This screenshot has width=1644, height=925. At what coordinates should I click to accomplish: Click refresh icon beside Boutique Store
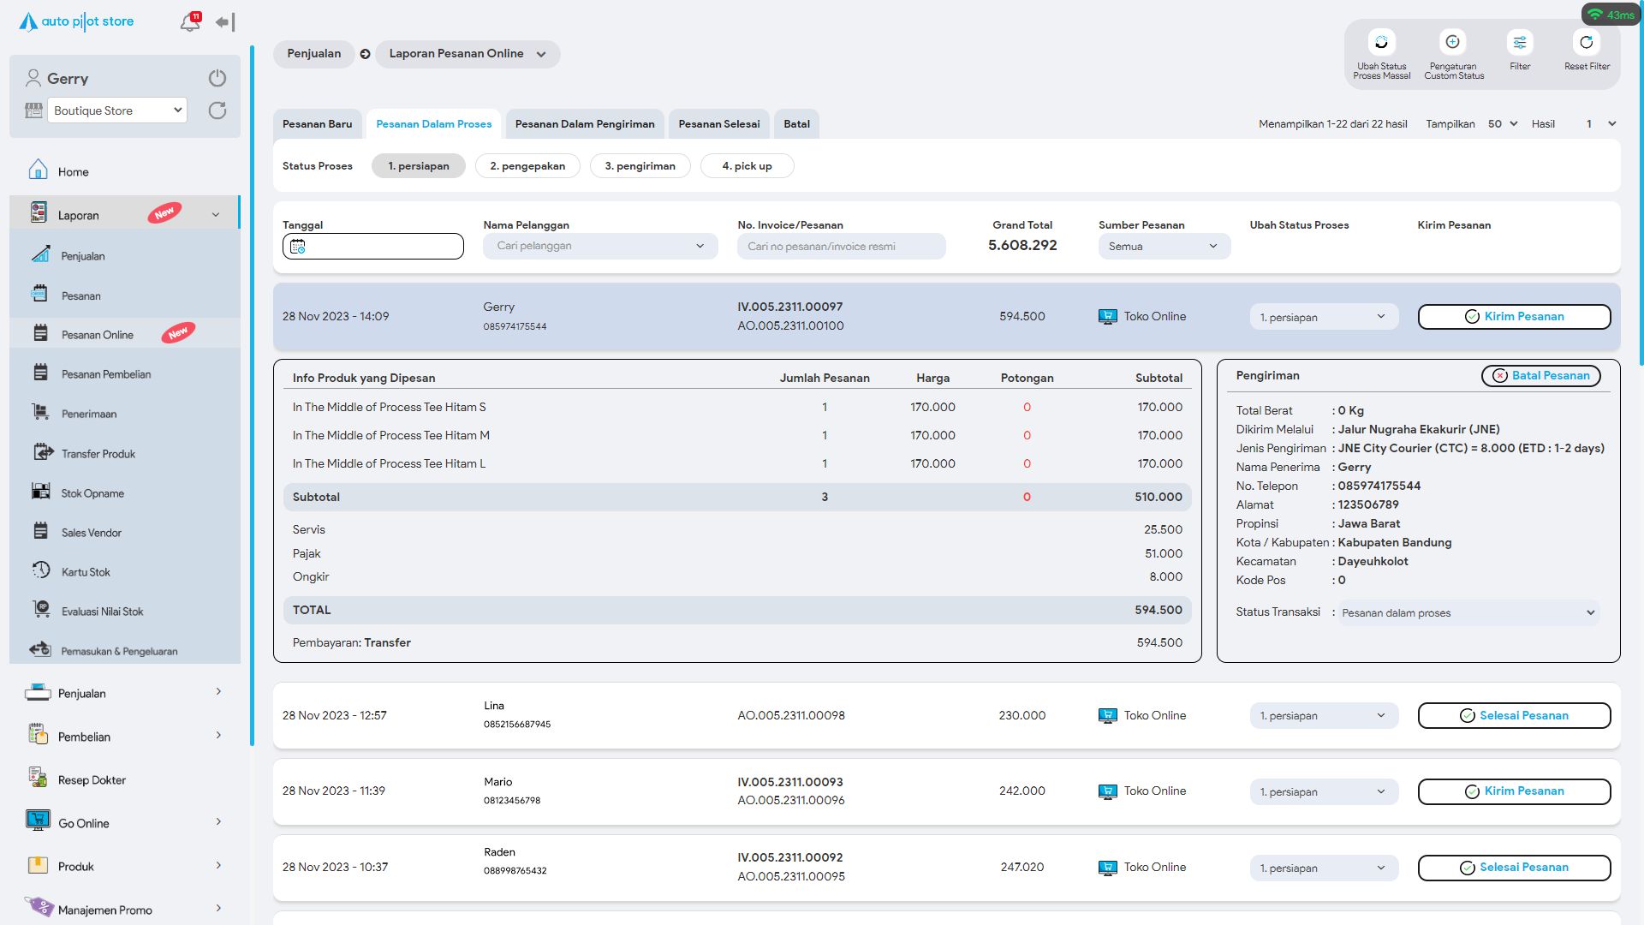pyautogui.click(x=217, y=110)
